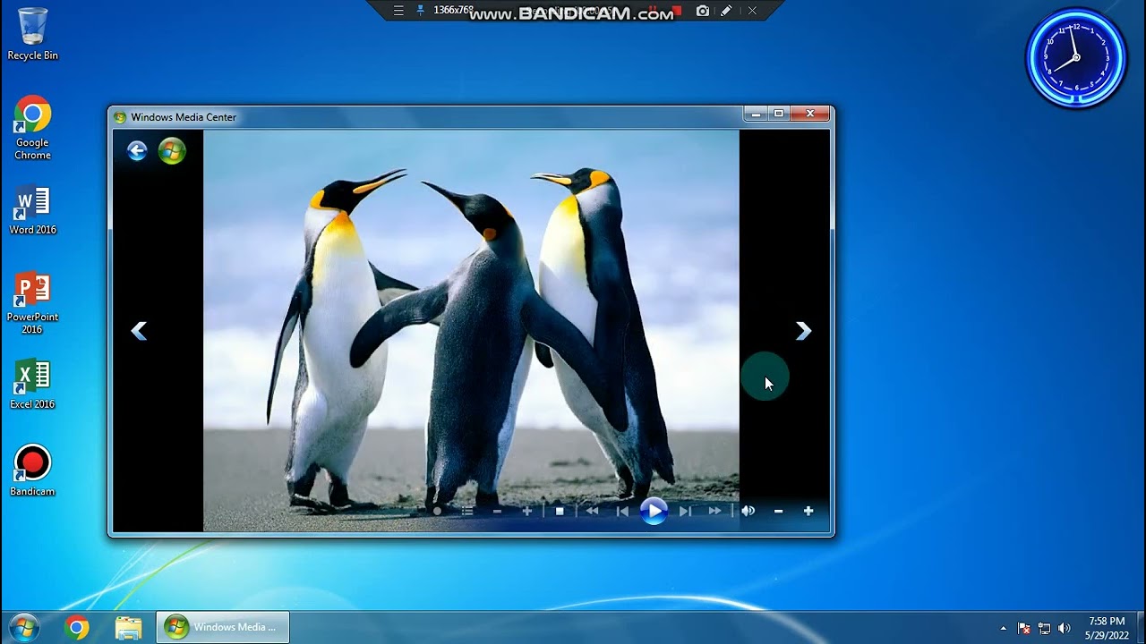
Task: Open the Action Center flag icon
Action: [1024, 628]
